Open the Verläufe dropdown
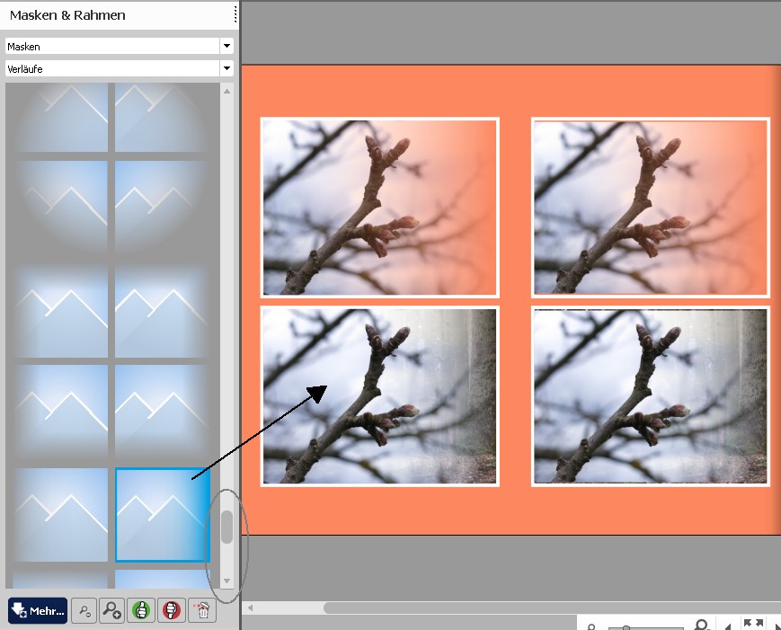The width and height of the screenshot is (781, 630). point(119,68)
